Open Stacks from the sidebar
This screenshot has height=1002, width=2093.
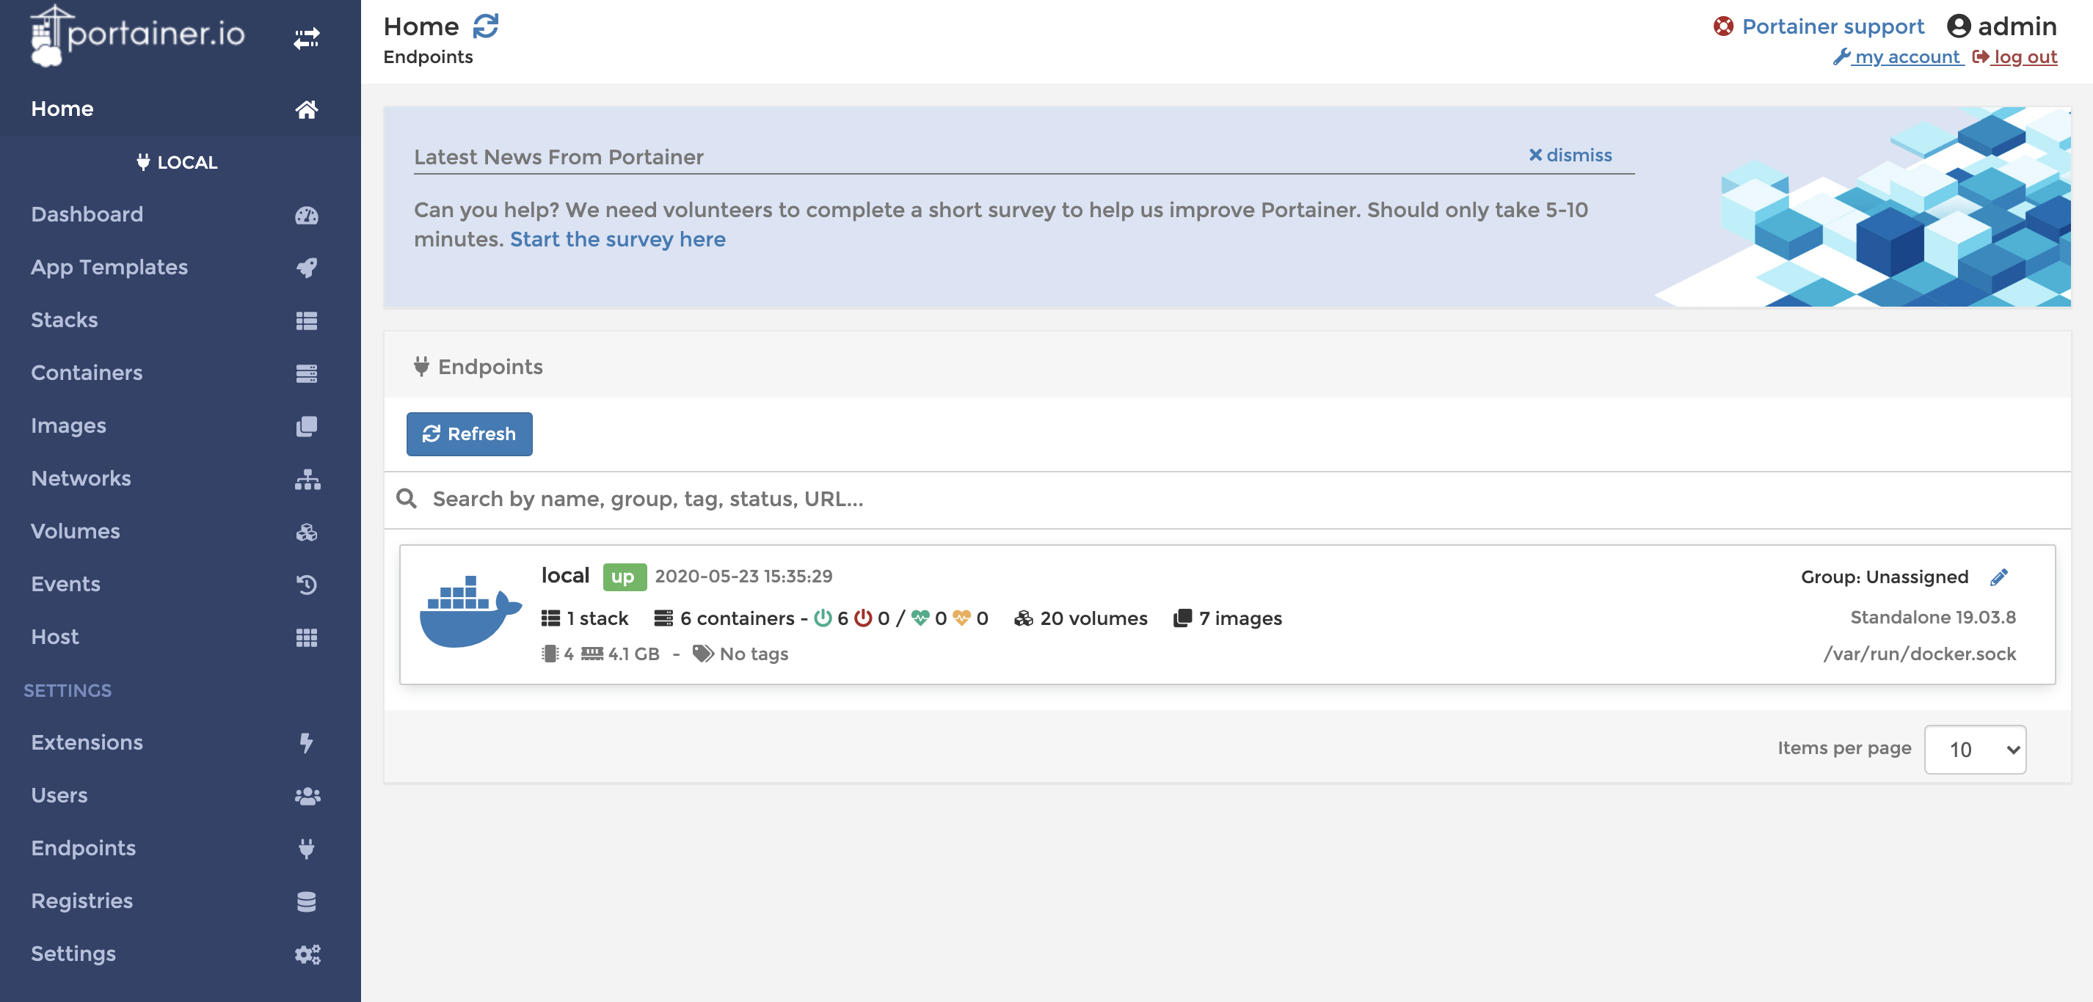click(64, 320)
